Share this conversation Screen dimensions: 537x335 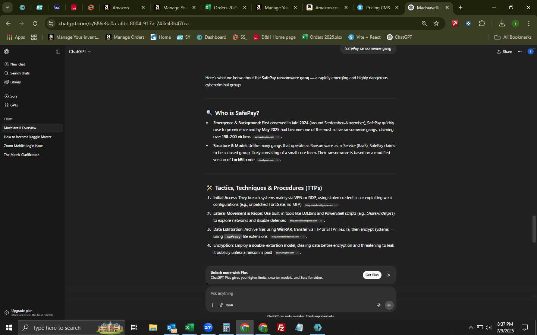click(x=504, y=52)
